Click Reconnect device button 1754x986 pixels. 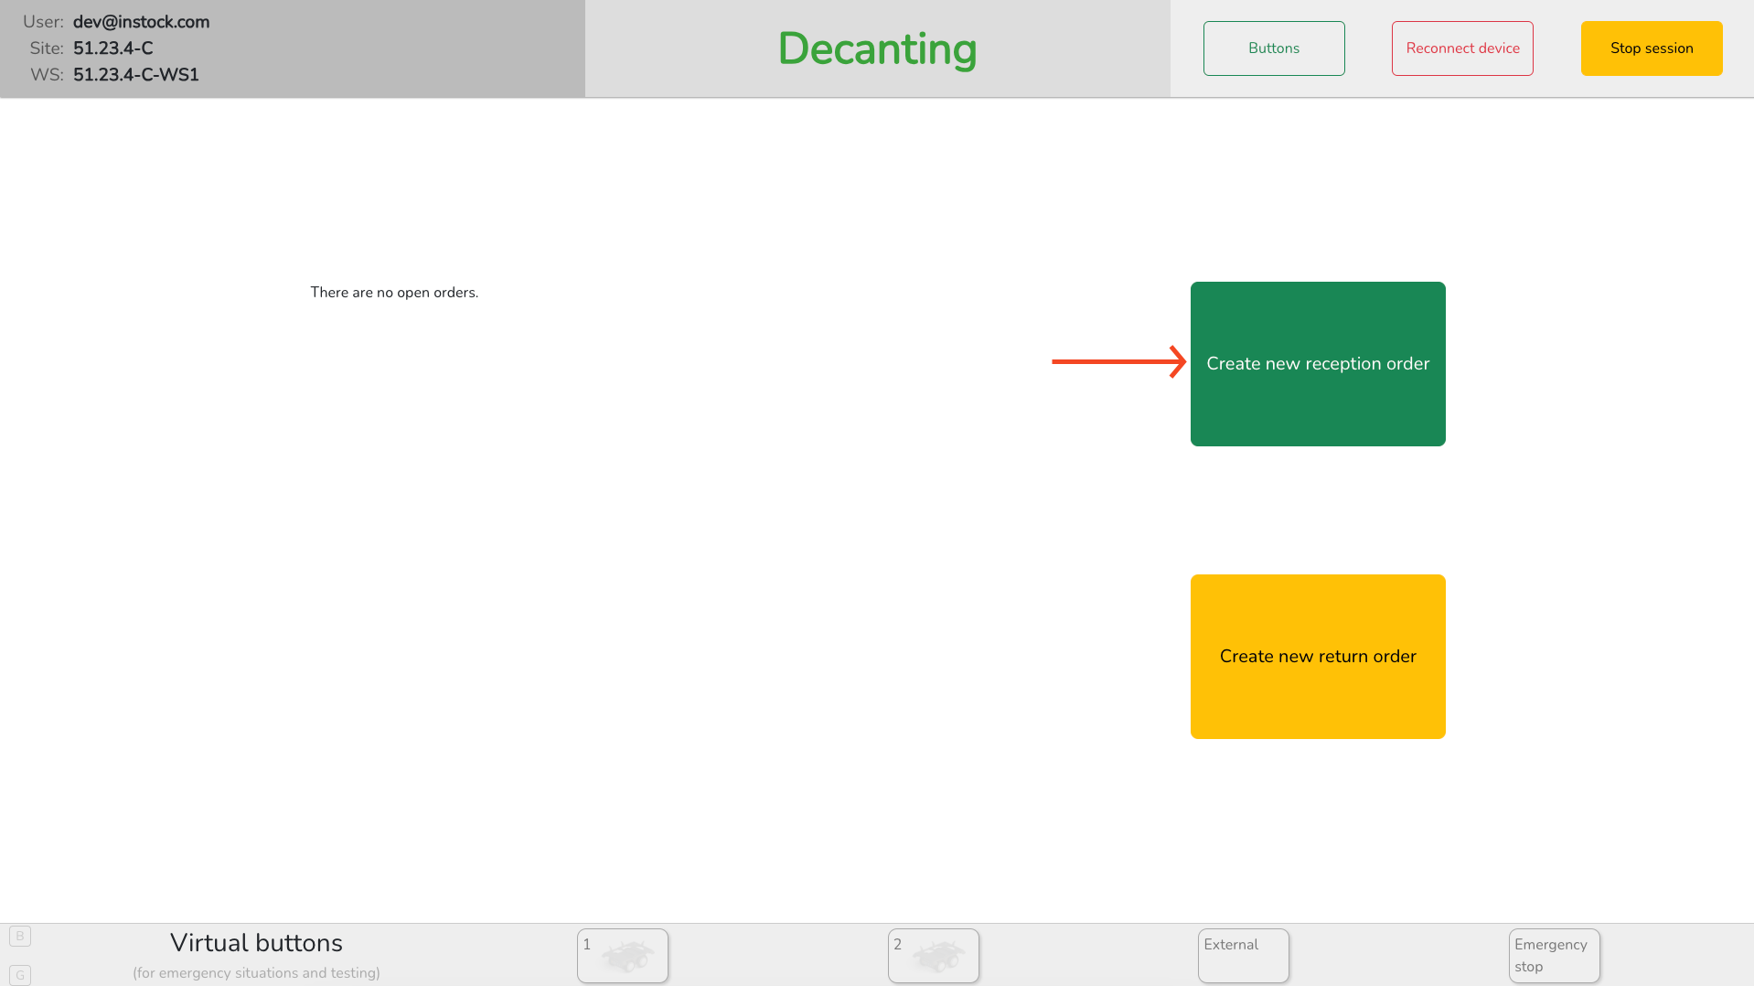coord(1462,48)
